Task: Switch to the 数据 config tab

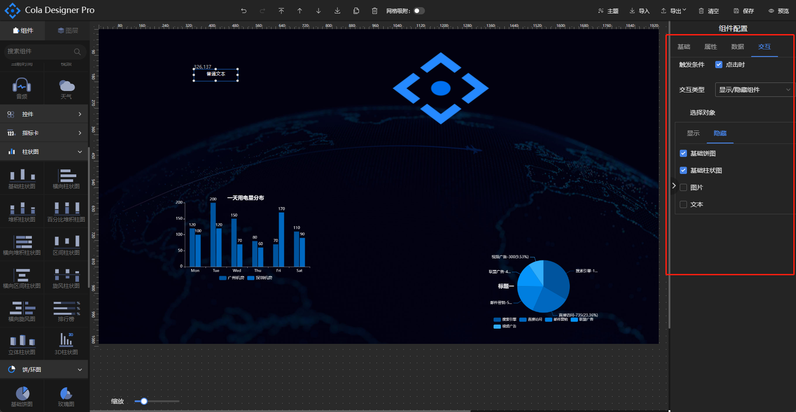Action: pyautogui.click(x=737, y=47)
